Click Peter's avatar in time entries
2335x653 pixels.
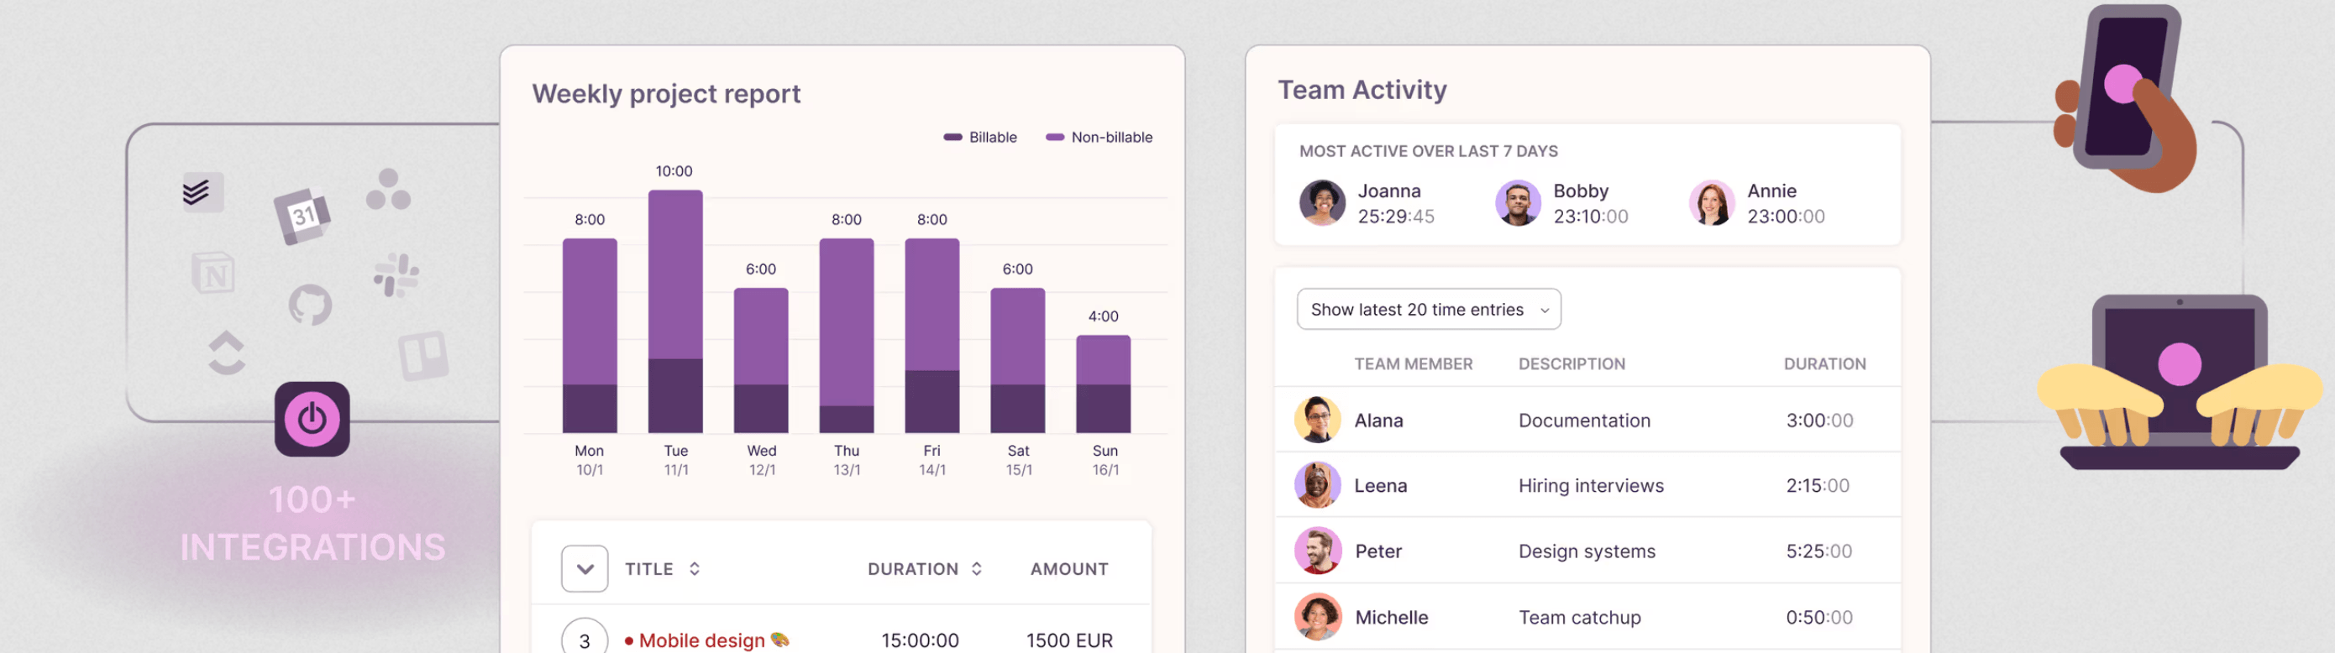pos(1317,551)
